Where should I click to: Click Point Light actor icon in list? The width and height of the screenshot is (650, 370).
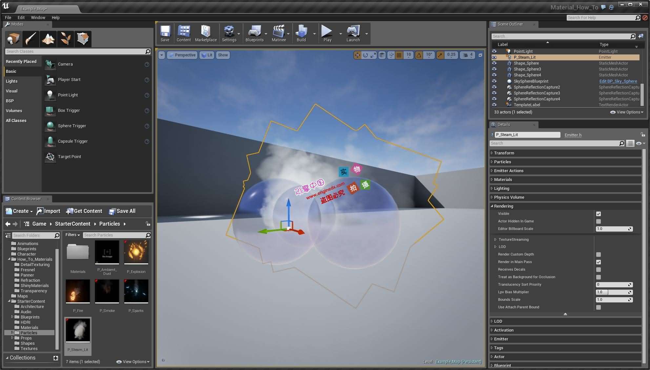pyautogui.click(x=50, y=95)
